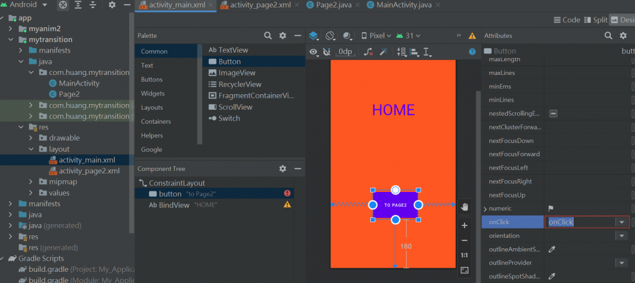The height and width of the screenshot is (283, 635).
Task: Open the Pixel device dropdown
Action: 376,35
